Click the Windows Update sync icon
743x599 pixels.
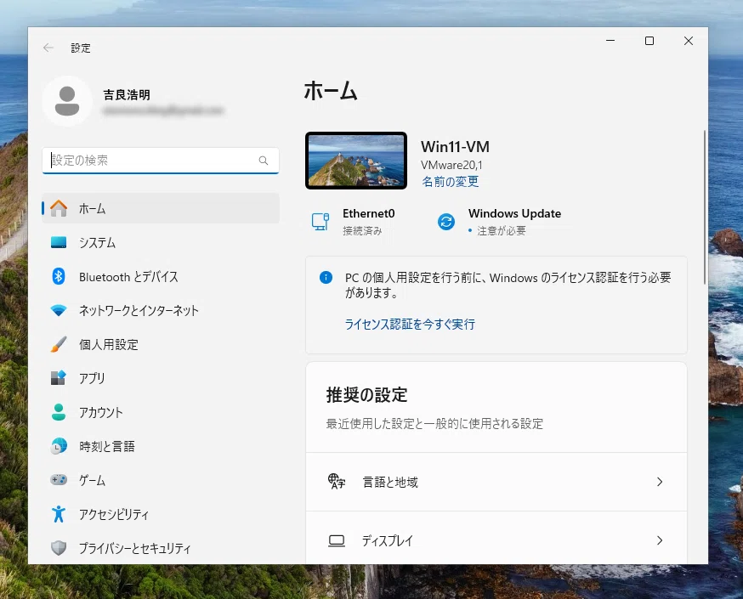[x=446, y=222]
